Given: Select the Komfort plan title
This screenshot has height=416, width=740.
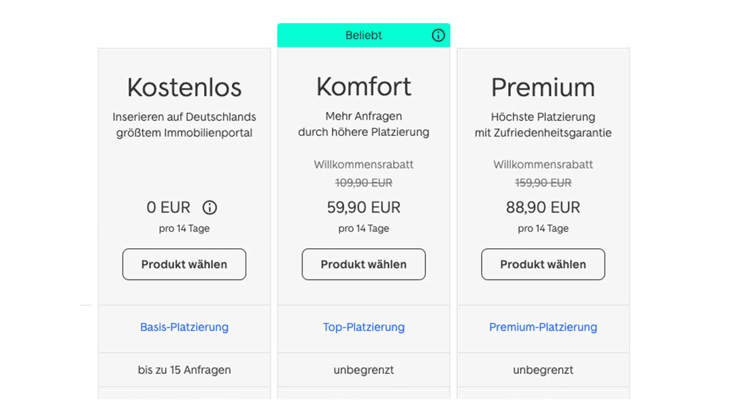Looking at the screenshot, I should click(364, 87).
